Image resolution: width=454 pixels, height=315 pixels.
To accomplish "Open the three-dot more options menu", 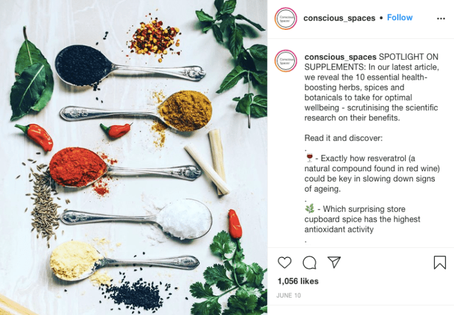I will pos(441,19).
